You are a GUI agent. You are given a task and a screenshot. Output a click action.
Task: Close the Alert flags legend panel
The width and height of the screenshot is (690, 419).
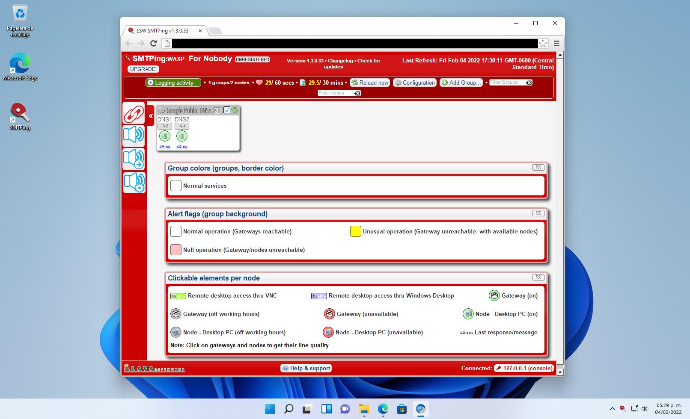(x=538, y=213)
